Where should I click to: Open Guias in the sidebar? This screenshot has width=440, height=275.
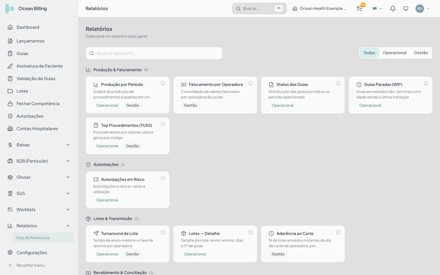39,54
